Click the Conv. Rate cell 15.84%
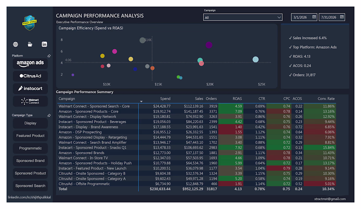This screenshot has height=209, width=361. [320, 148]
